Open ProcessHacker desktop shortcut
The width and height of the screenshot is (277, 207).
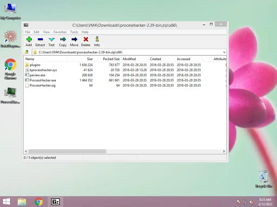(x=11, y=95)
